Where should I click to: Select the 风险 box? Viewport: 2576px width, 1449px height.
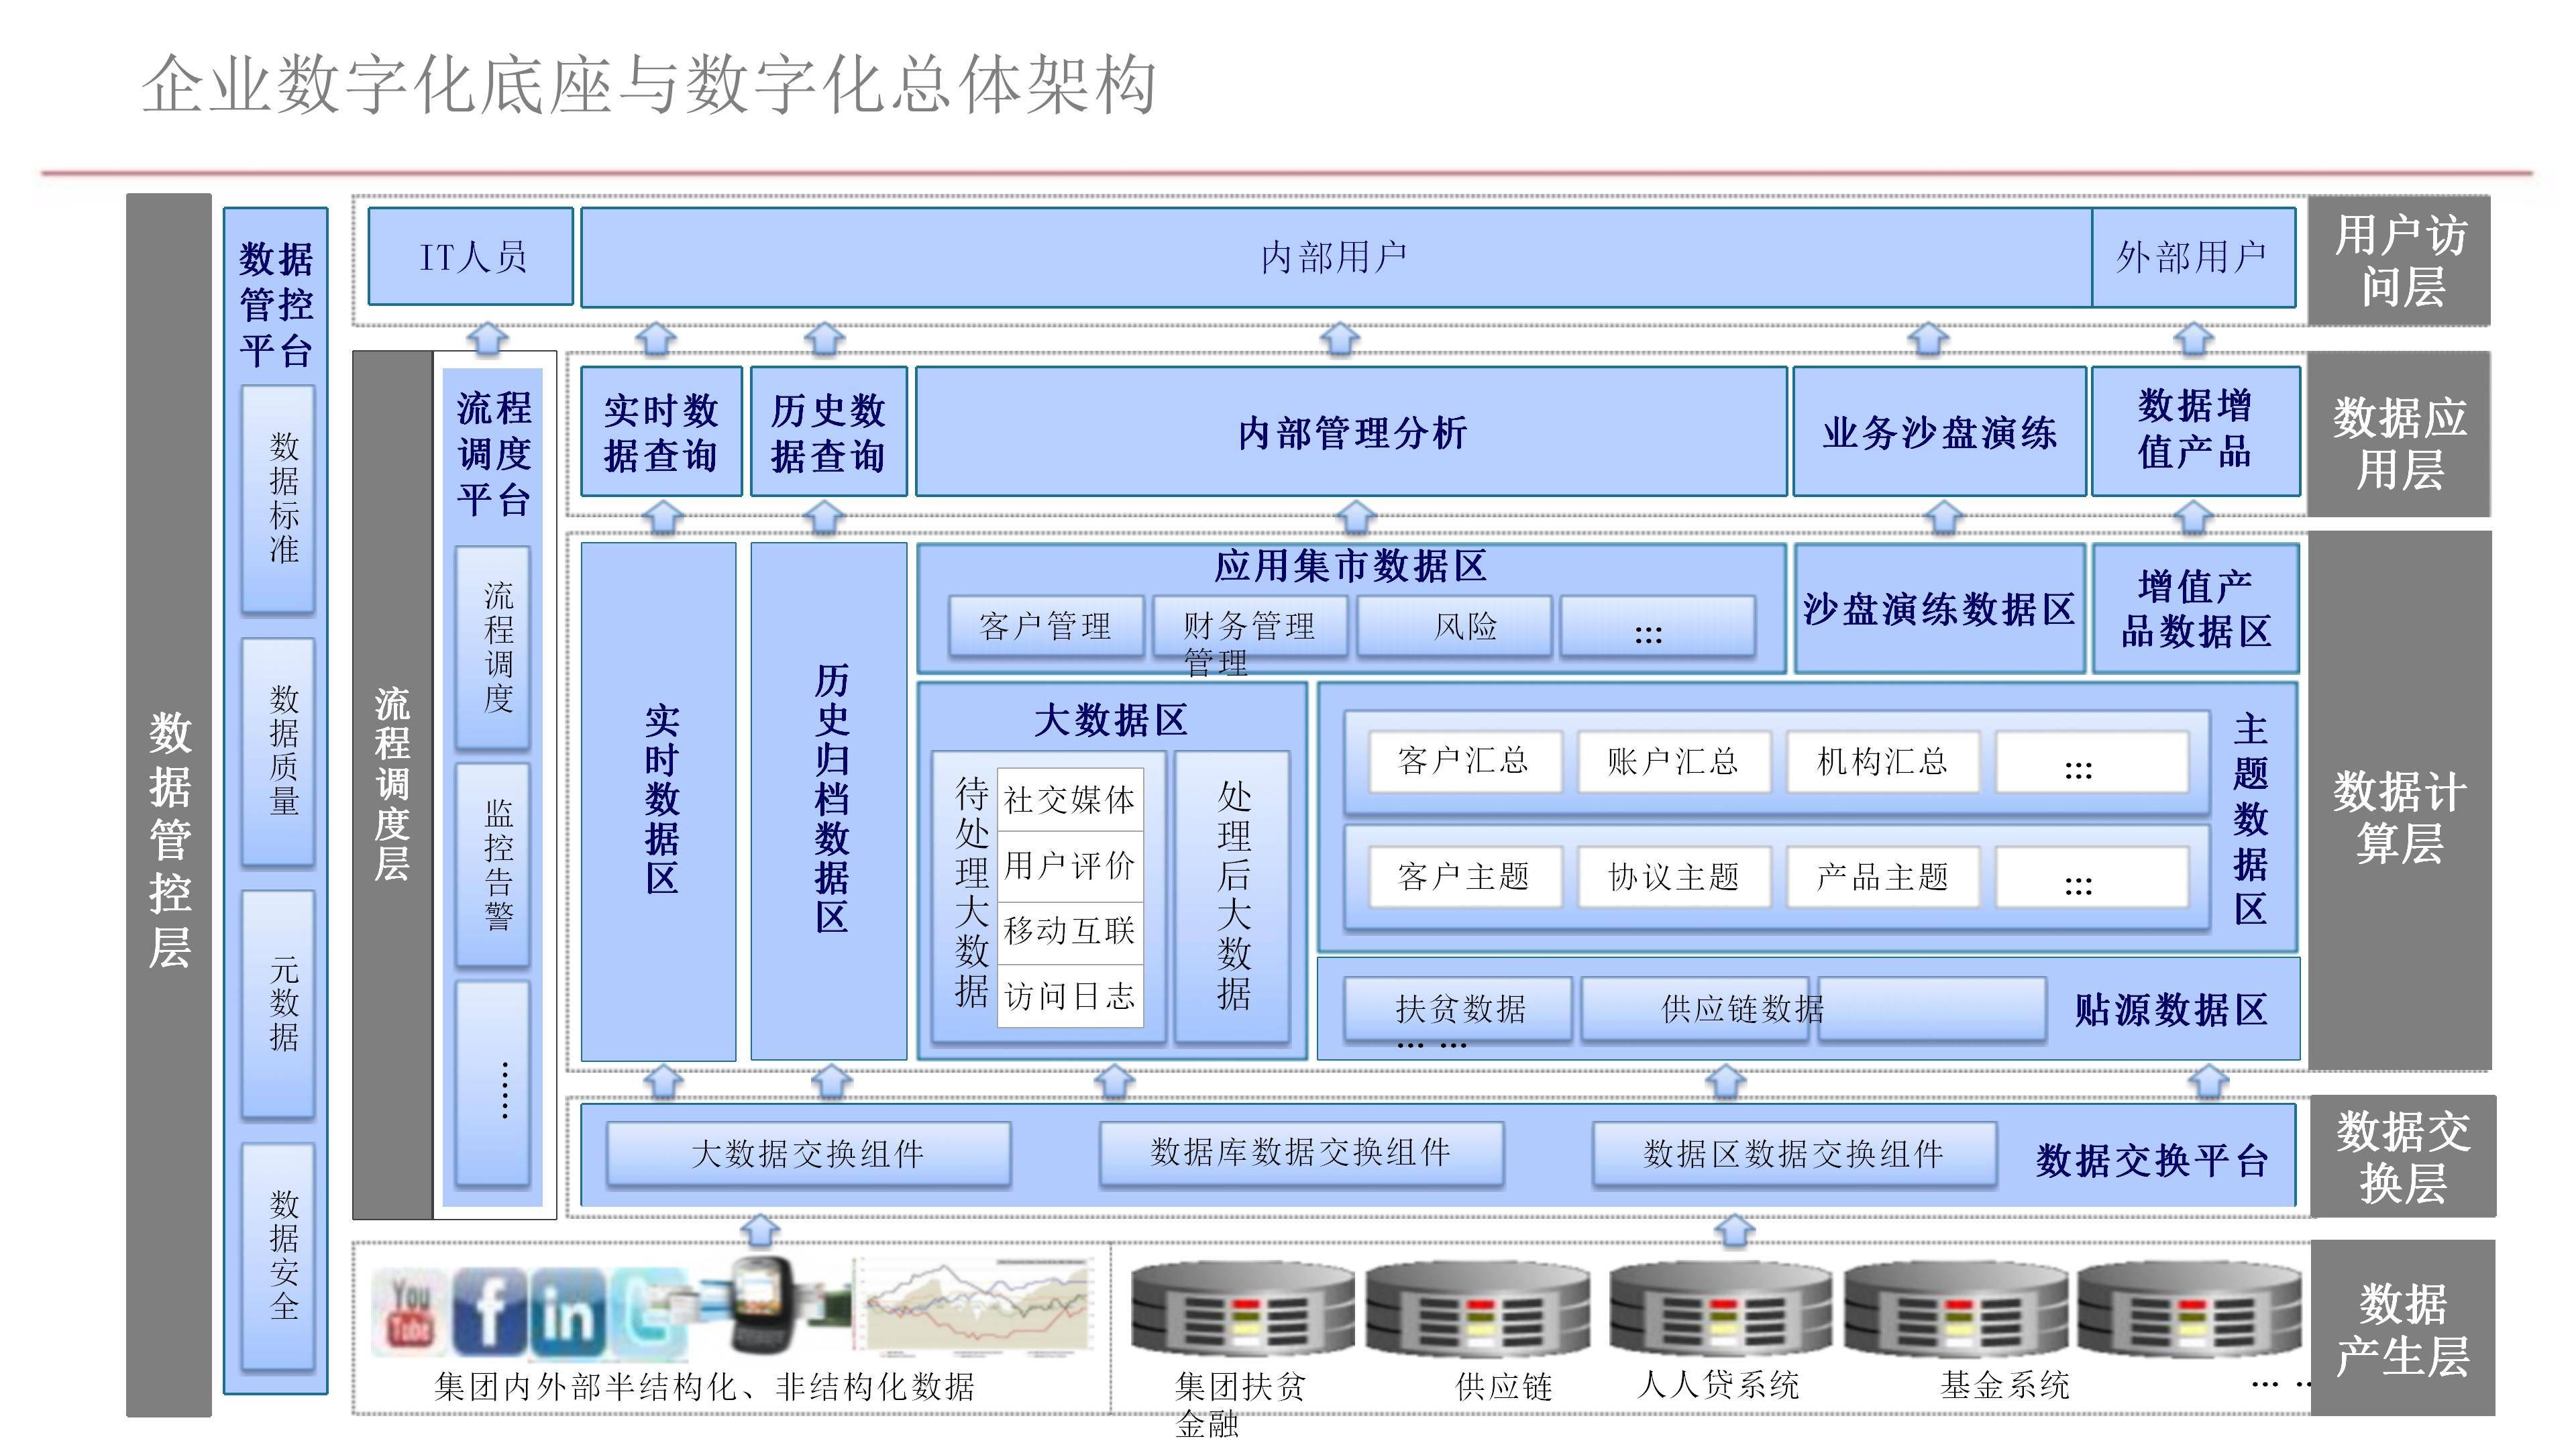coord(1455,627)
